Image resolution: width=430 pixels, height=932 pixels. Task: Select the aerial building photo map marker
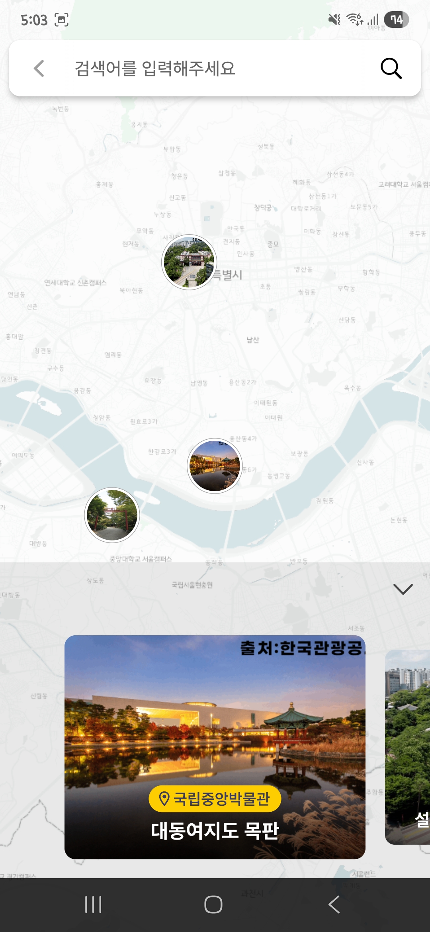[189, 262]
